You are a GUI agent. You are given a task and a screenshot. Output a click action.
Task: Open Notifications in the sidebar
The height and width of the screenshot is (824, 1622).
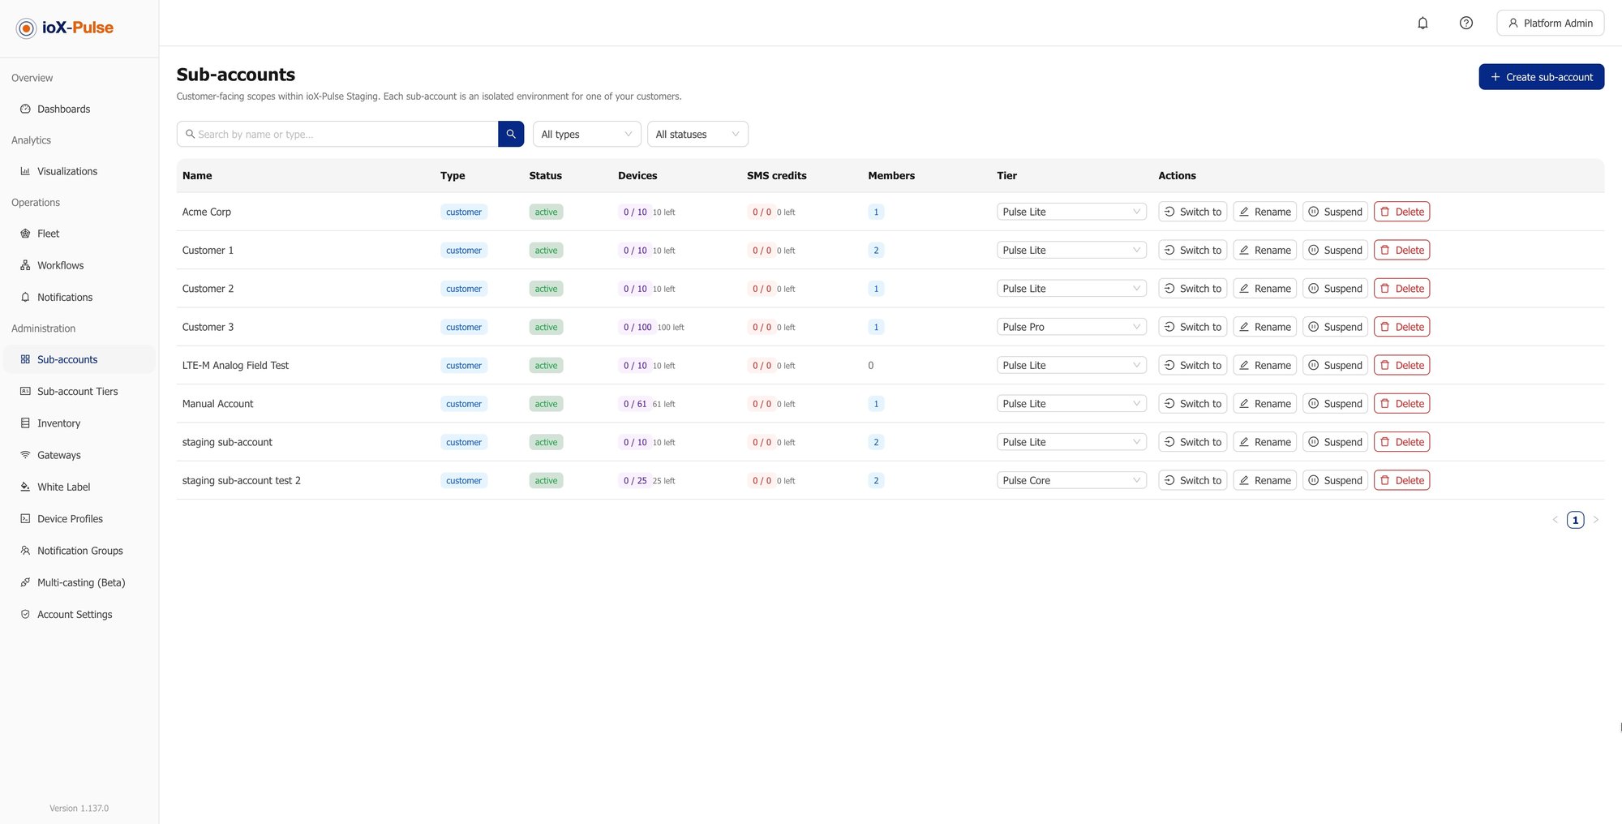pos(79,297)
